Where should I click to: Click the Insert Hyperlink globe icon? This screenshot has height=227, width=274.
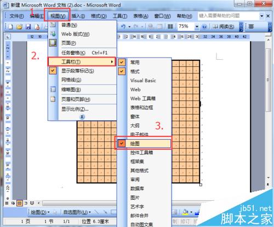pyautogui.click(x=151, y=27)
